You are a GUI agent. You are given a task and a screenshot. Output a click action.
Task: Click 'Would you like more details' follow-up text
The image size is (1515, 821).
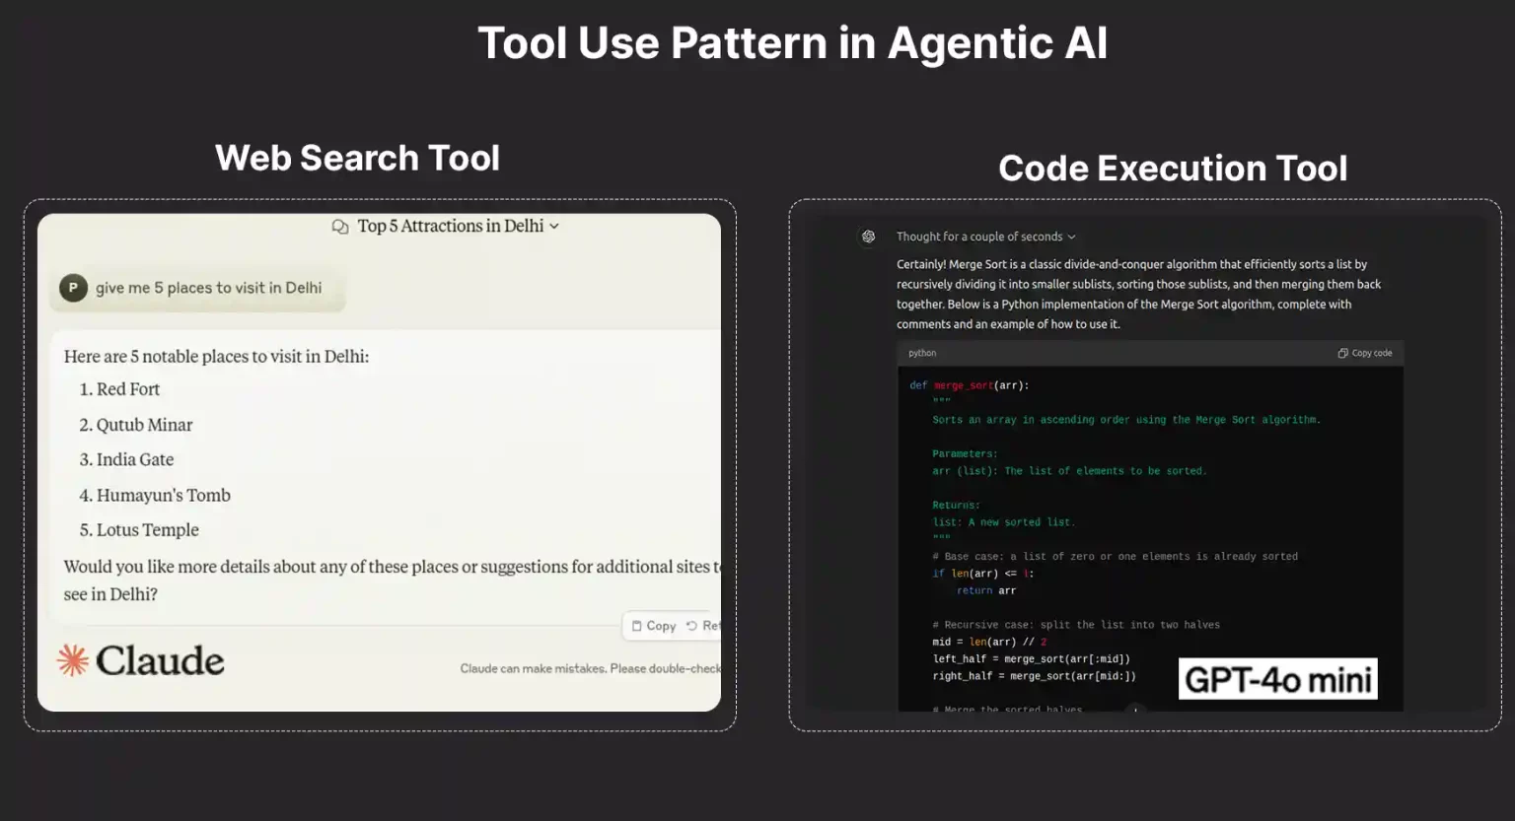(x=393, y=580)
